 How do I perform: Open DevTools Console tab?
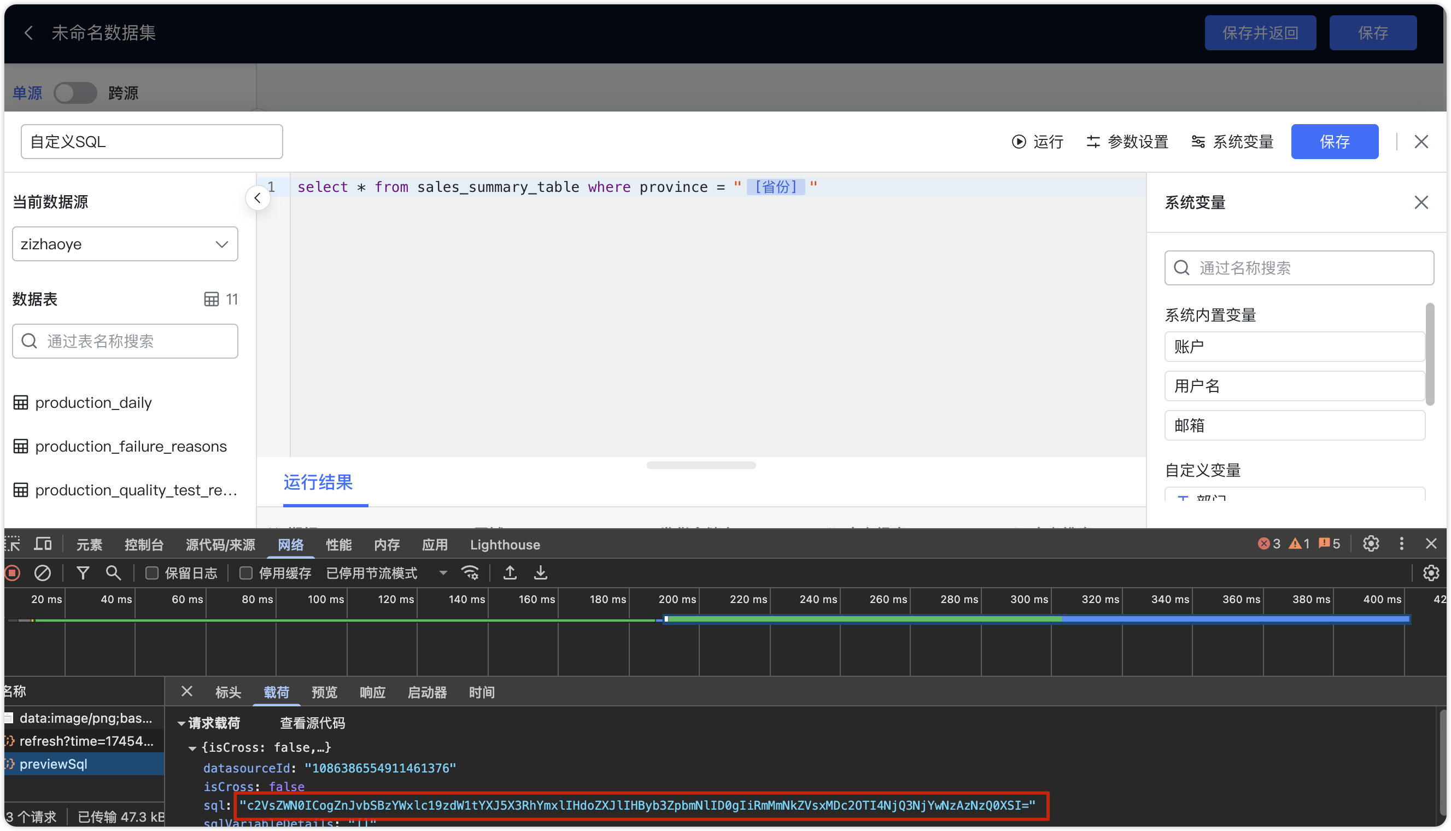click(x=144, y=545)
